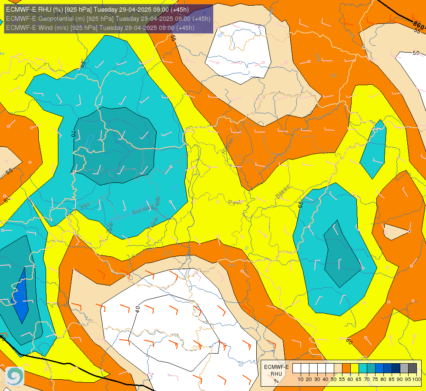Select the ECMWF-E Geopotential (m) title line

coord(108,19)
